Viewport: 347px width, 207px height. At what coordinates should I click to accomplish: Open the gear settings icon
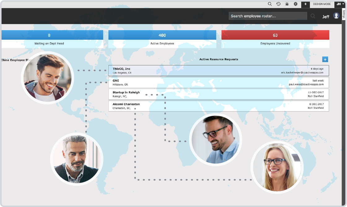point(296,4)
